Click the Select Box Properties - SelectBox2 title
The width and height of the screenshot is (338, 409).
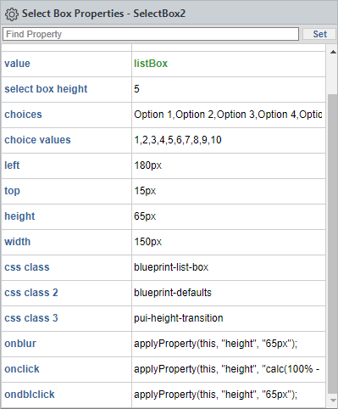[x=103, y=14]
